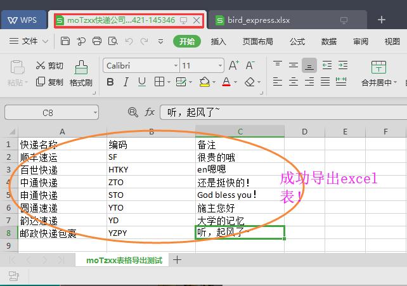Toggle bottom vertical alignment button
This screenshot has width=407, height=286.
click(309, 65)
